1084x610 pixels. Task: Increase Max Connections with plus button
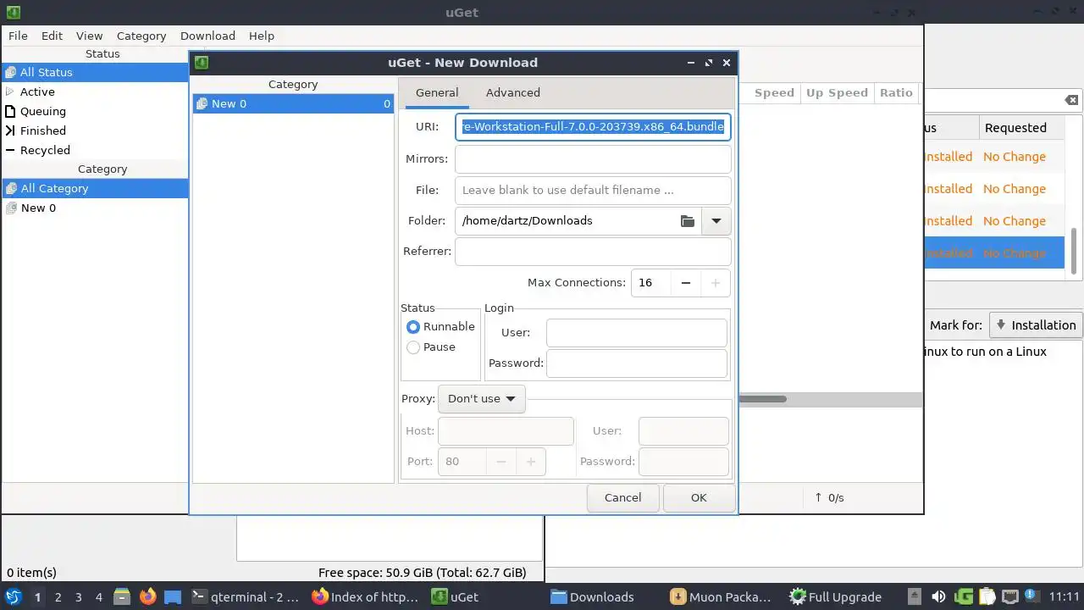(x=716, y=282)
